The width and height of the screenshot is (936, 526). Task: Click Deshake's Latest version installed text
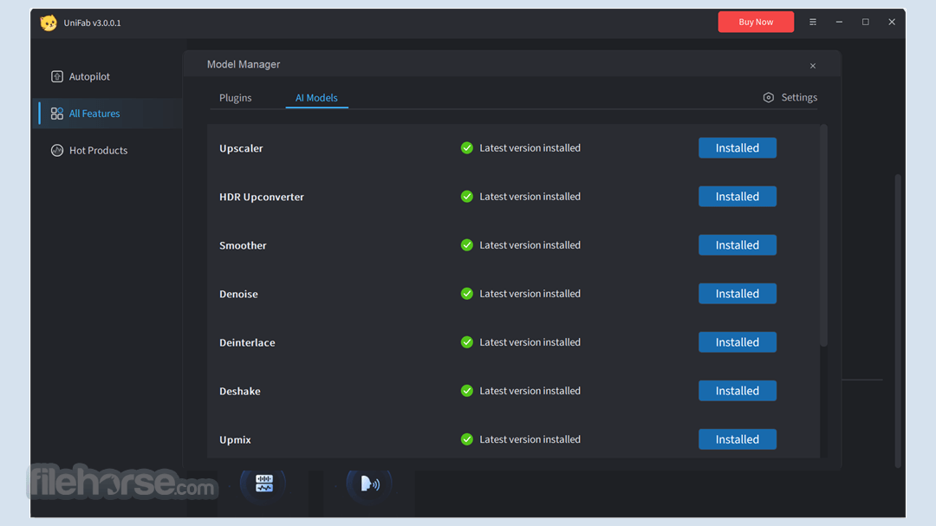tap(530, 391)
